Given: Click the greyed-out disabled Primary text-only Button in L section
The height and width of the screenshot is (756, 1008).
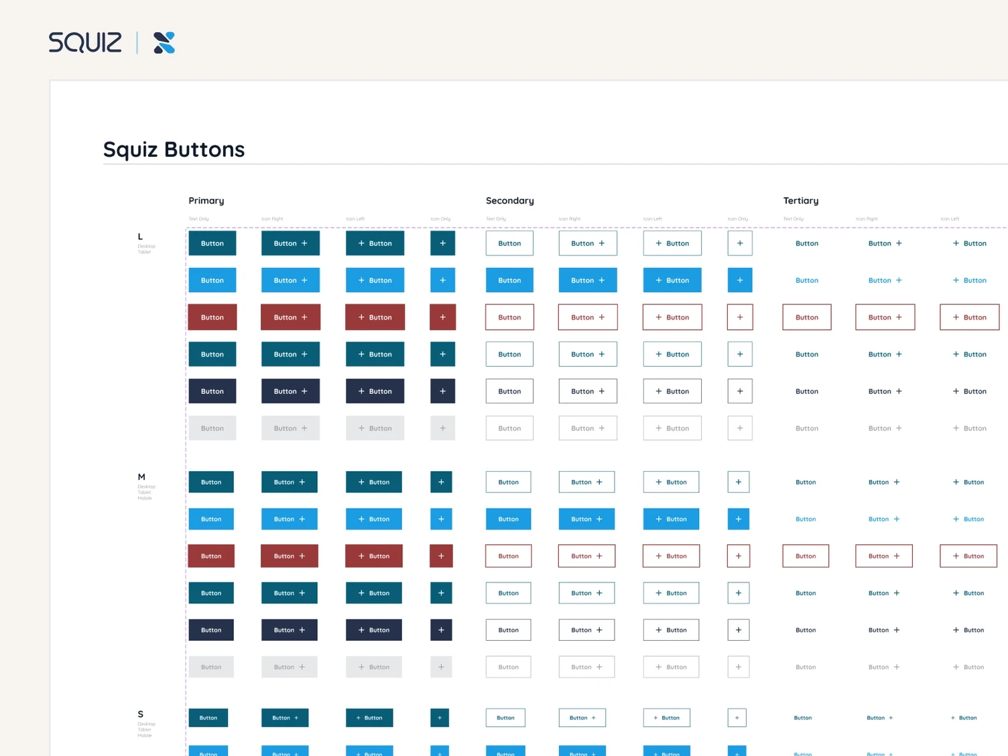Looking at the screenshot, I should pyautogui.click(x=212, y=428).
